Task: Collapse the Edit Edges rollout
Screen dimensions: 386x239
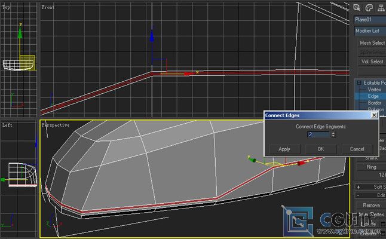Action: pos(370,195)
